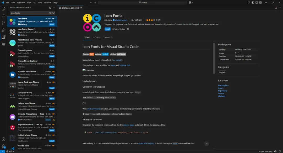Click the scroll-to-top chevron button

pyautogui.click(x=207, y=144)
